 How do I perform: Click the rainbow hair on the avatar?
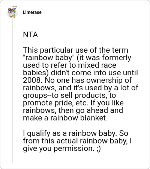tap(12, 10)
